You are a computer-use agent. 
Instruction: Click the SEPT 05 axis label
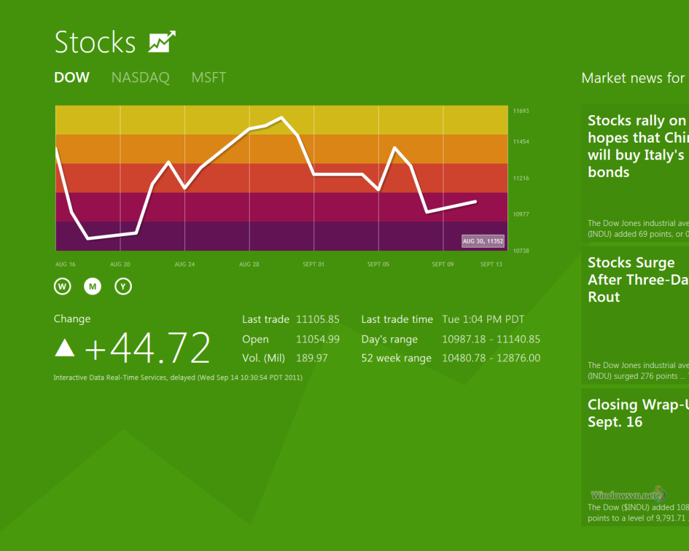pos(378,264)
